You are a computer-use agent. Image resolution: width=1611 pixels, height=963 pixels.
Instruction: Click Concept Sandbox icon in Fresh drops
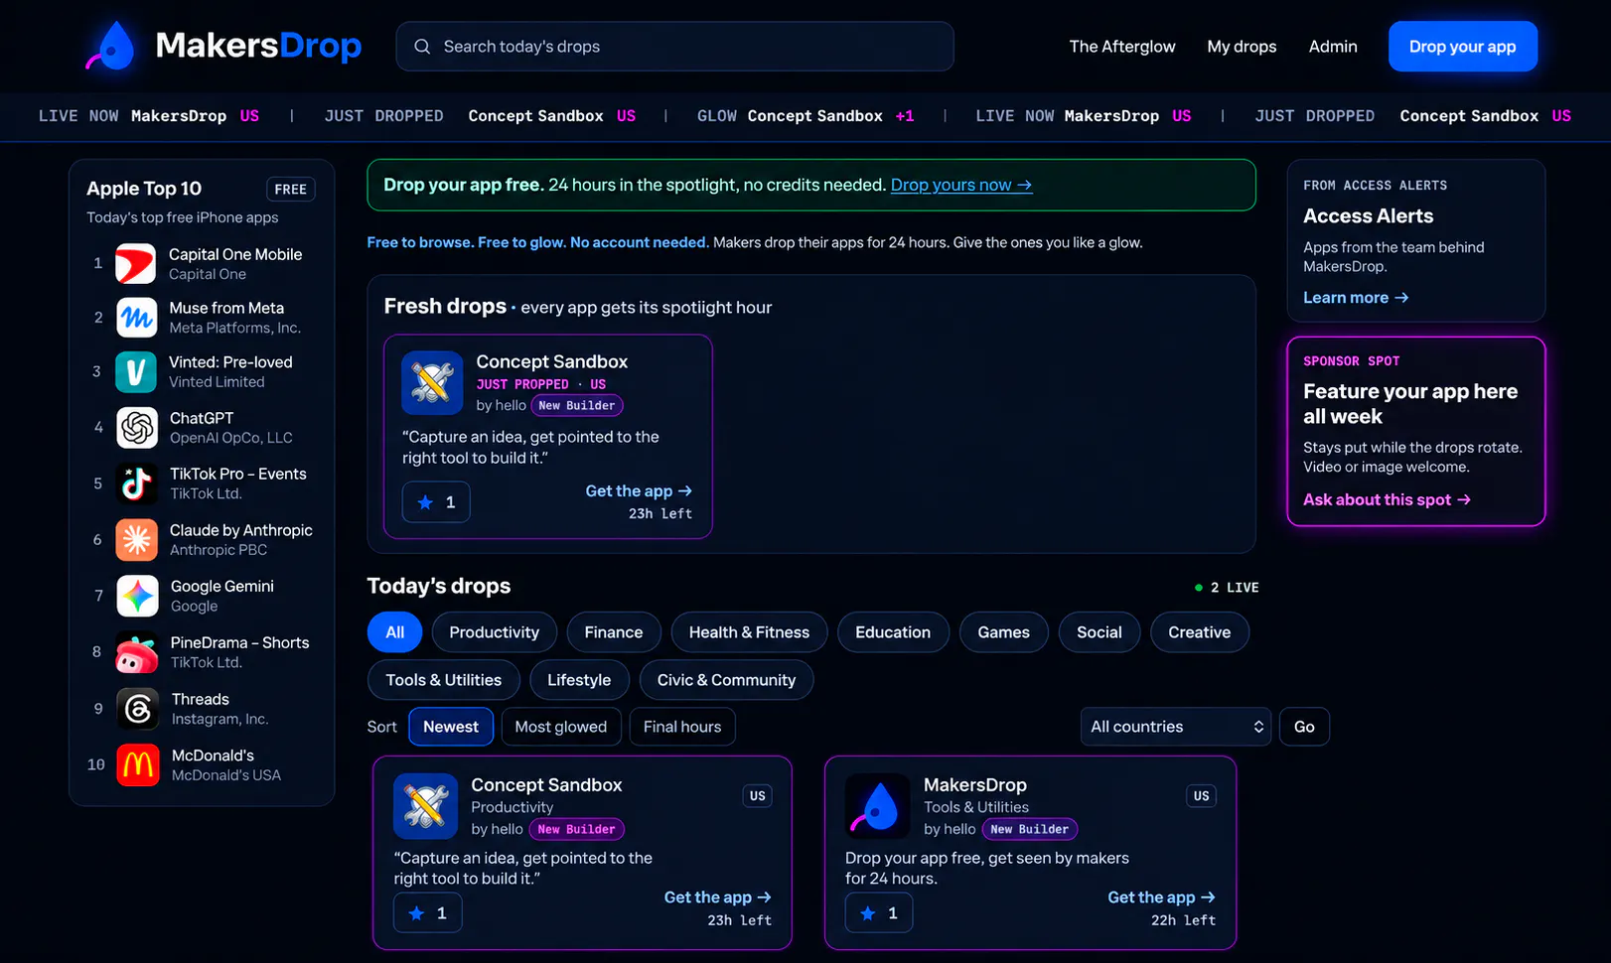point(432,383)
